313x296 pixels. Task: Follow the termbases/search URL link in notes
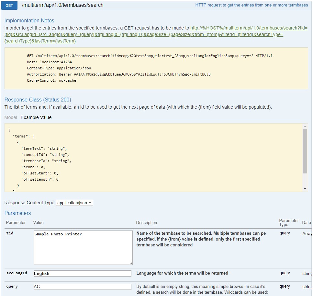(x=156, y=34)
